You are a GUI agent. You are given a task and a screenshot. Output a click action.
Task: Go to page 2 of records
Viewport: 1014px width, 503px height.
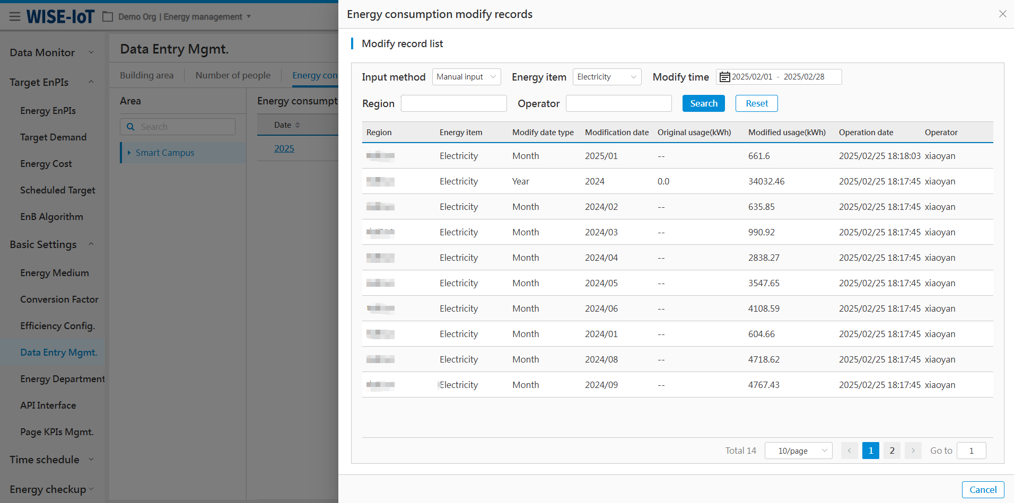click(x=891, y=451)
